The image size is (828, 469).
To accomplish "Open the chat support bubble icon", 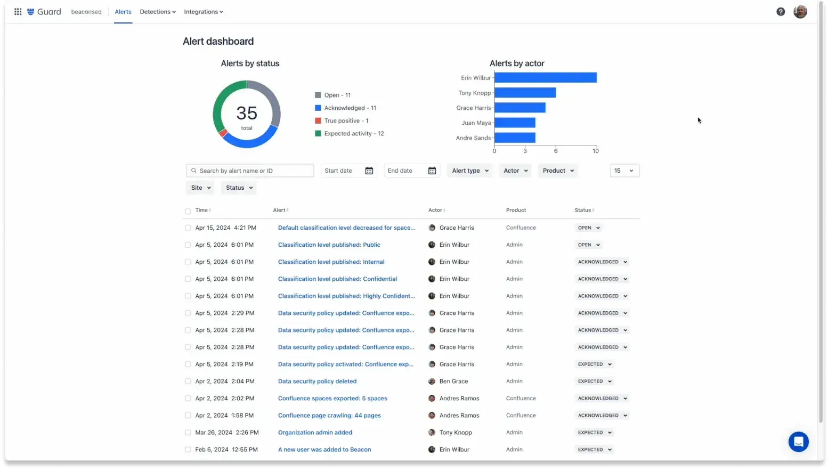I will [798, 441].
